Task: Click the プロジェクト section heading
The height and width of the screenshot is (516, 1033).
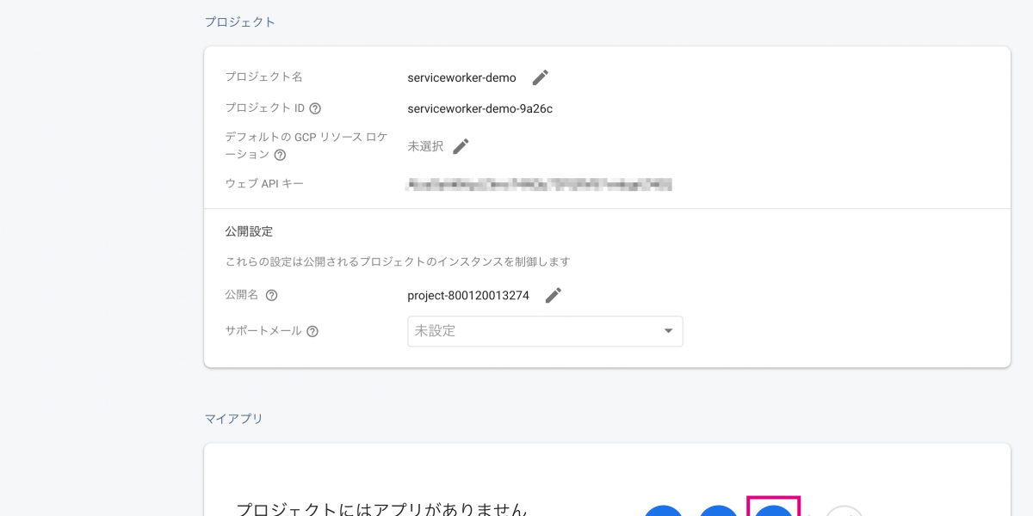Action: point(239,22)
